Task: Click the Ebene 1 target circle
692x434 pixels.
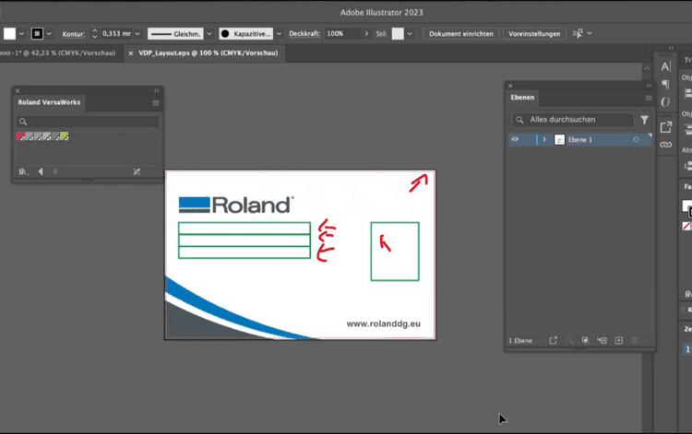Action: [x=636, y=139]
